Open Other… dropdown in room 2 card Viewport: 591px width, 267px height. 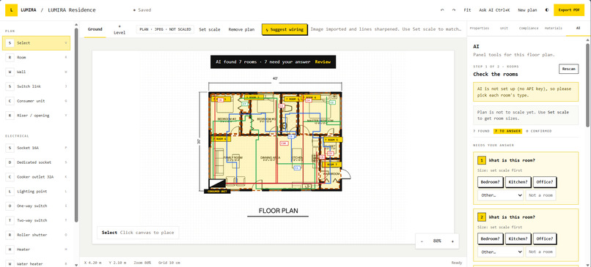tap(500, 252)
